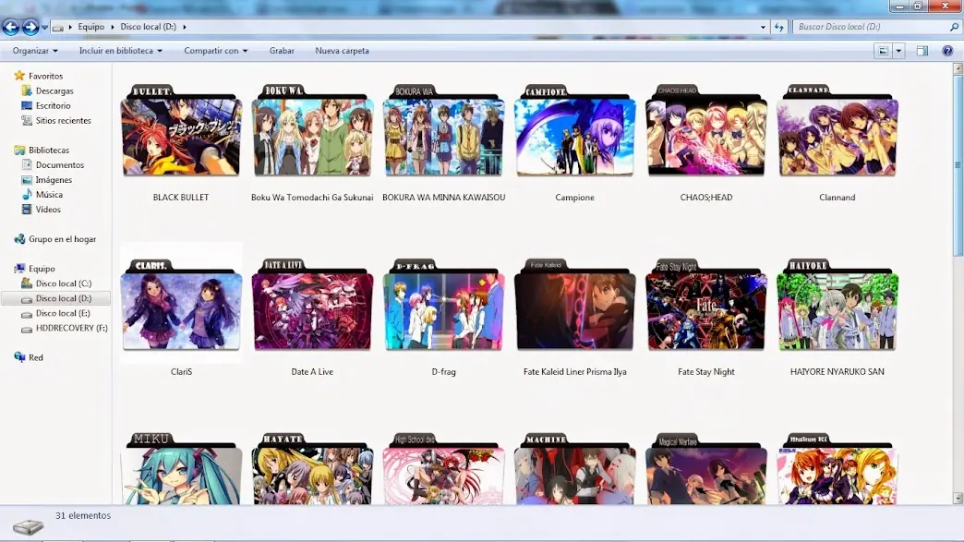This screenshot has width=964, height=542.
Task: Open the view options dropdown arrow
Action: [898, 51]
